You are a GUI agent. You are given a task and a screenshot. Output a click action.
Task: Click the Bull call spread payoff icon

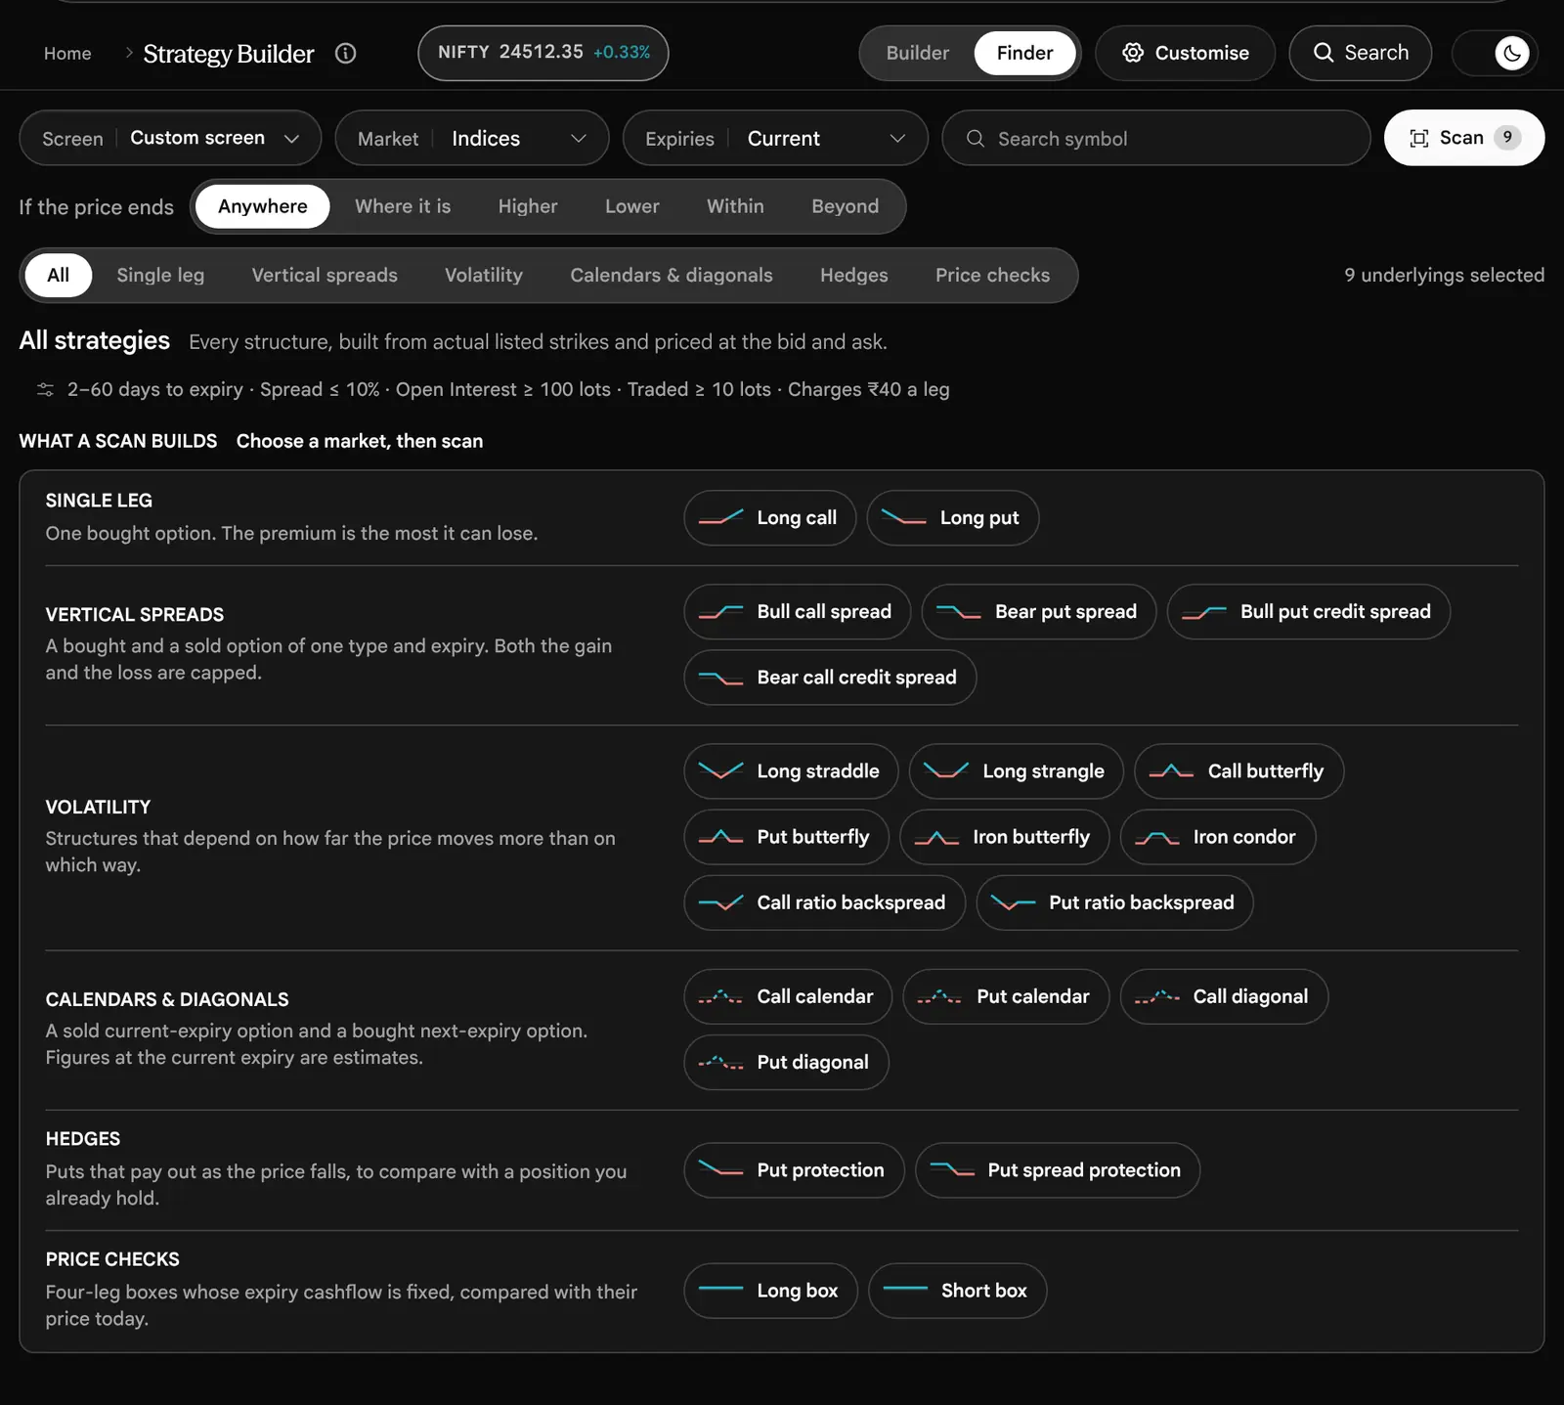(x=720, y=612)
